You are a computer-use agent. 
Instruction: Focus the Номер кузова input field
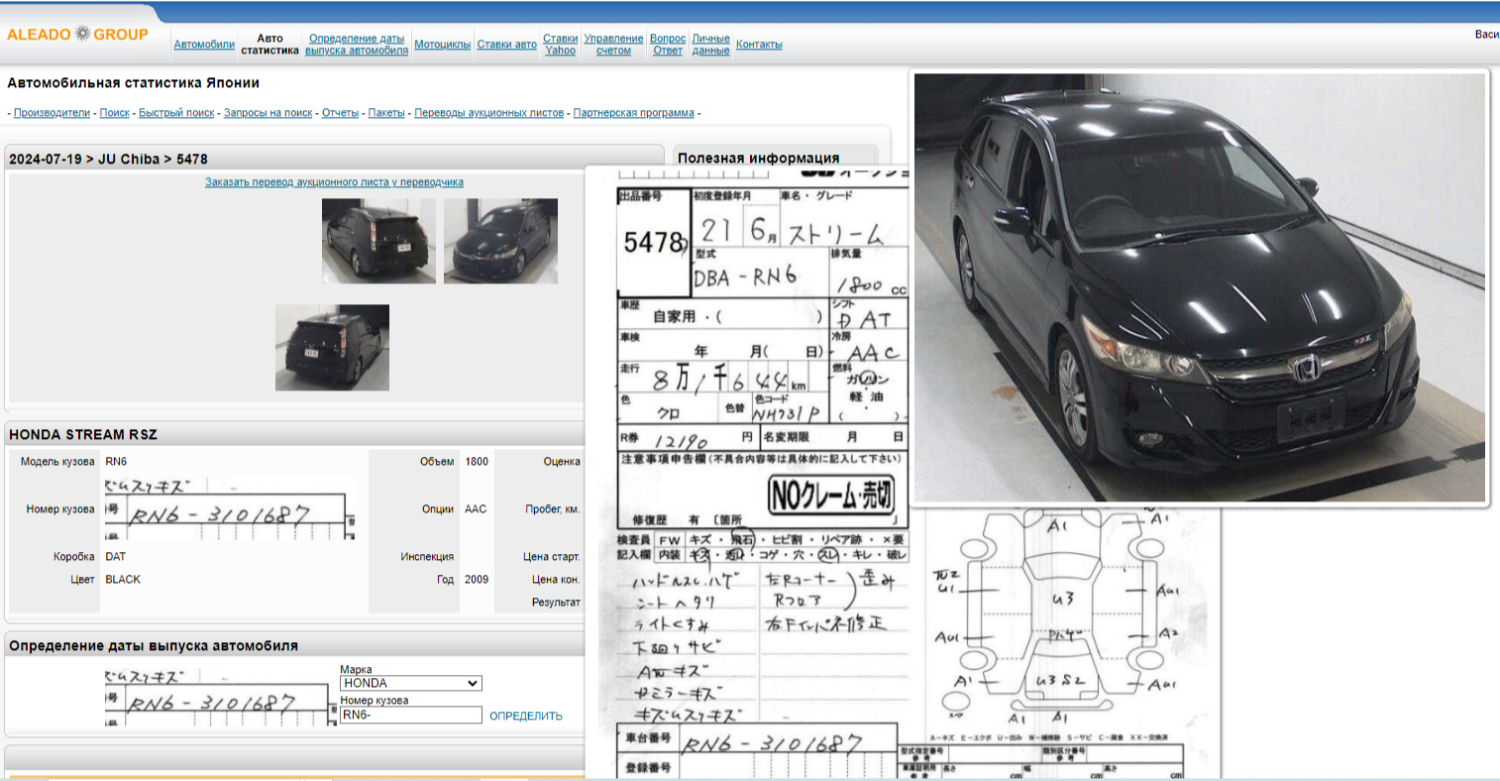click(411, 715)
